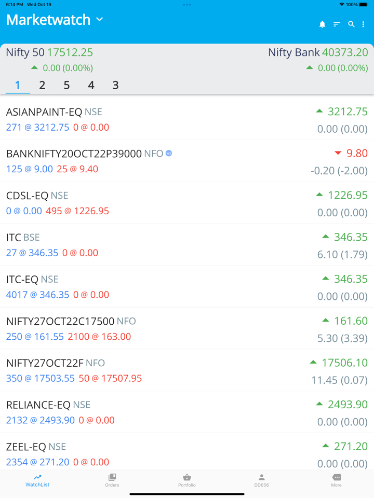The width and height of the screenshot is (374, 498).
Task: Tap the badge icon beside BANKNIFTY20OCT22P39000
Action: (x=169, y=154)
